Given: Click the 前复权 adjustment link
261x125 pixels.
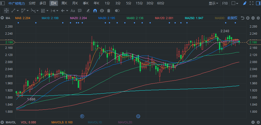Looking at the screenshot, I should (x=232, y=18).
